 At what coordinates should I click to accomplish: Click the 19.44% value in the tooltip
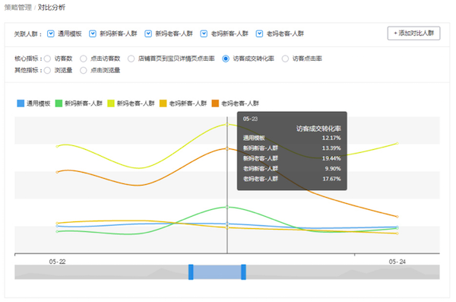331,158
